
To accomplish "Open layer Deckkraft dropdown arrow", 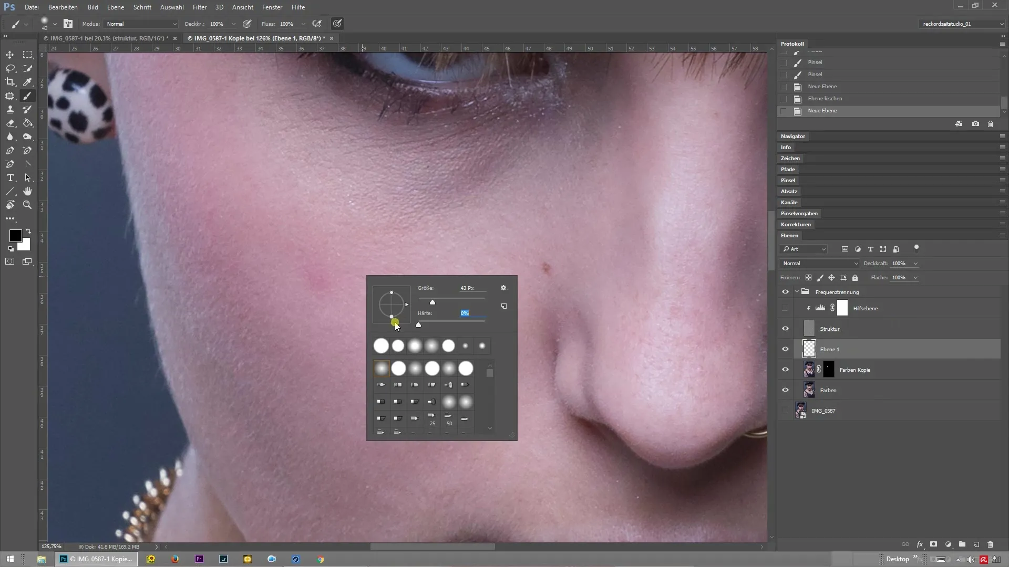I will [x=915, y=264].
